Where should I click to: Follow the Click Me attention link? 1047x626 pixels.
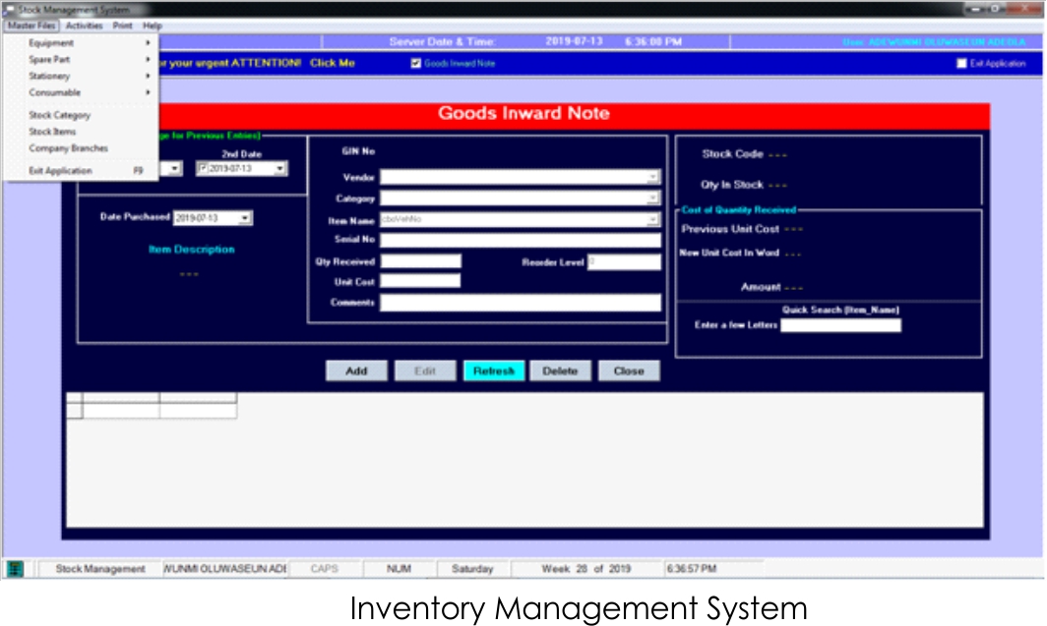[x=332, y=63]
